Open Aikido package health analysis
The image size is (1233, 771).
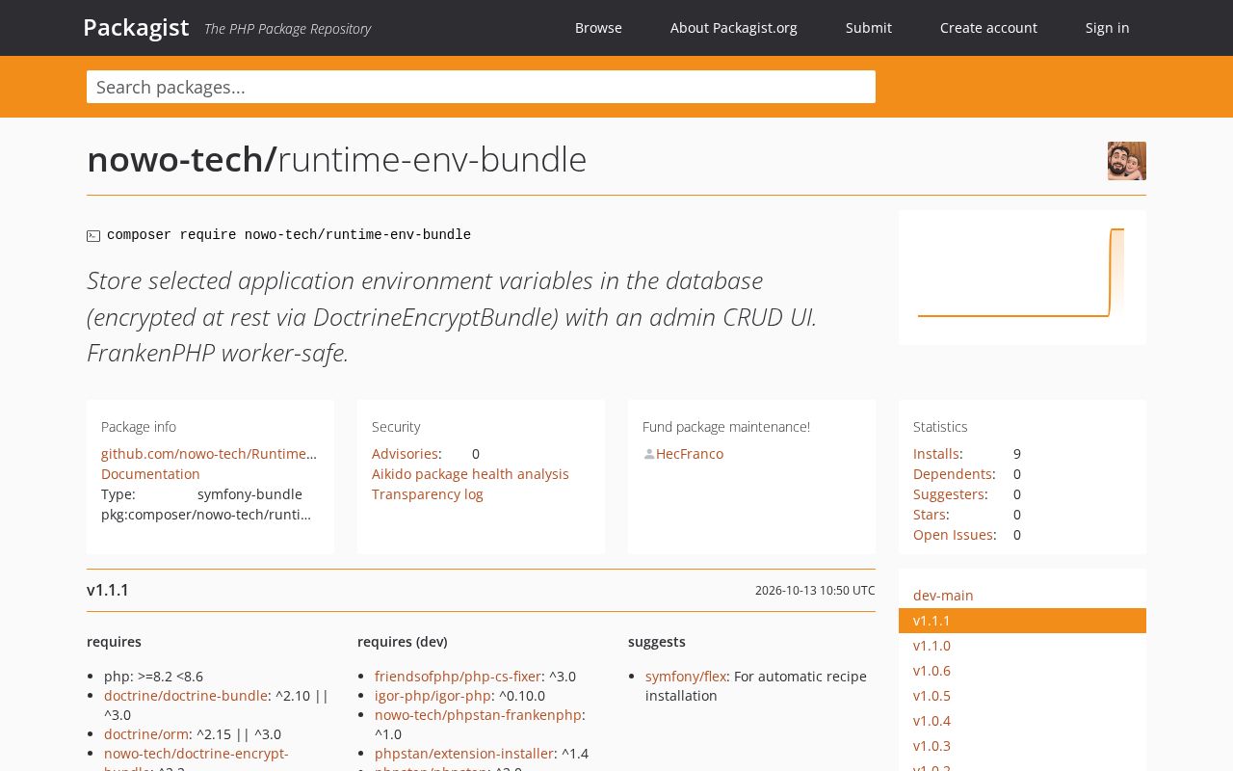tap(470, 474)
